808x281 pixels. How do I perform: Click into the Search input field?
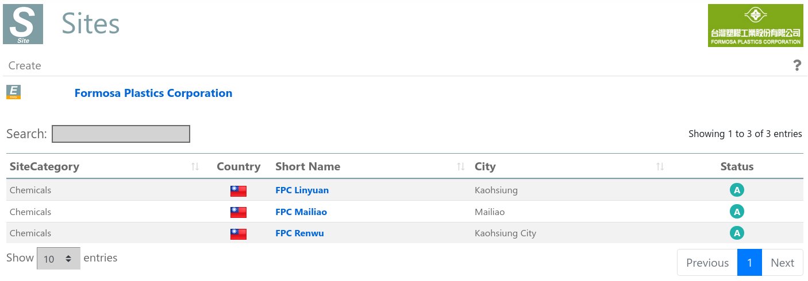(x=121, y=134)
